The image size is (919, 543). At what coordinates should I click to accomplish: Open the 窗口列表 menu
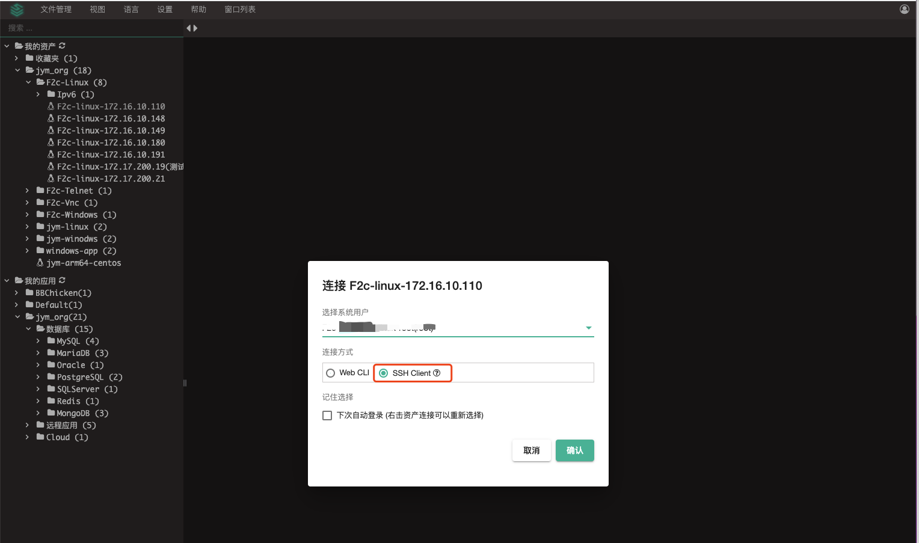pyautogui.click(x=239, y=9)
